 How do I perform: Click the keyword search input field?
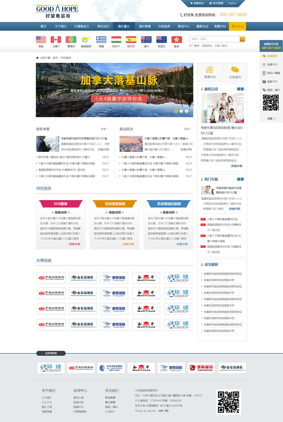tap(214, 39)
